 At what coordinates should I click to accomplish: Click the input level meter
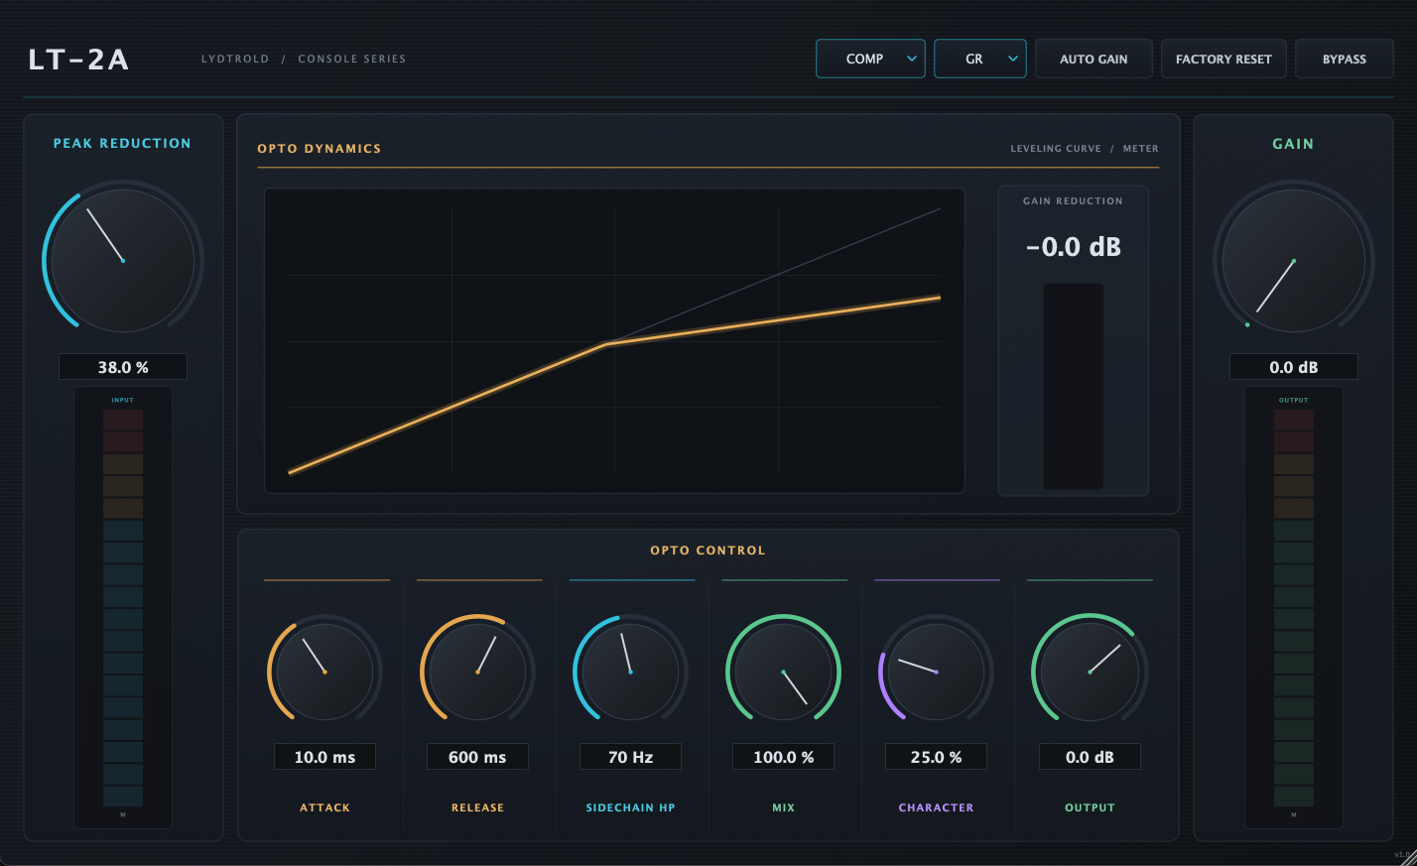pyautogui.click(x=123, y=608)
